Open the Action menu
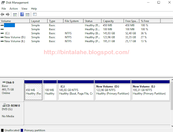Viewport: 173px width, 132px height. 14,9
